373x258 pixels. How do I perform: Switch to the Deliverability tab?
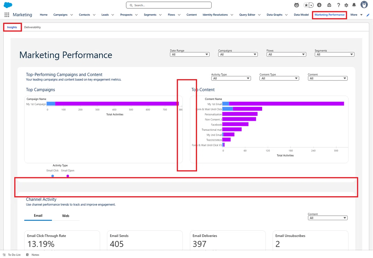[x=32, y=27]
